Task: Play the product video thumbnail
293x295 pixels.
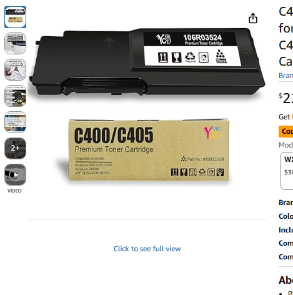Action: point(15,174)
